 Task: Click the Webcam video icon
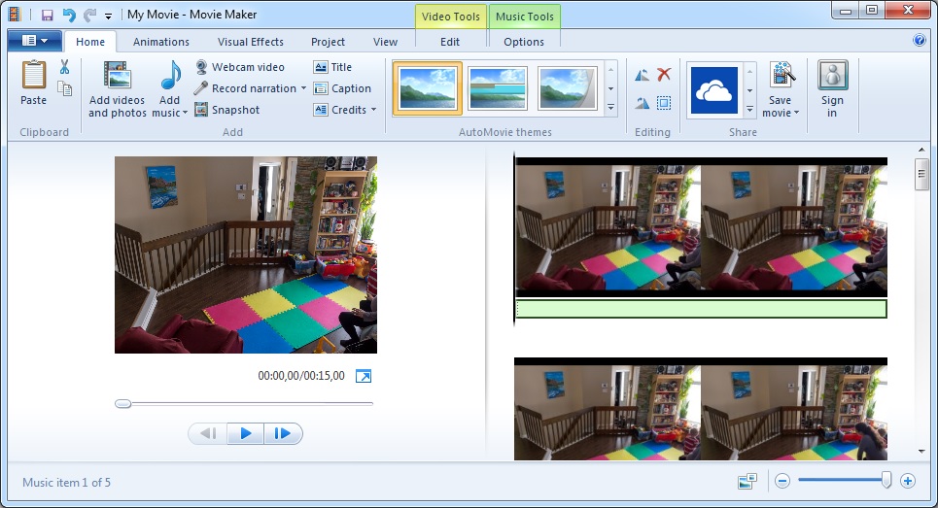pos(201,67)
